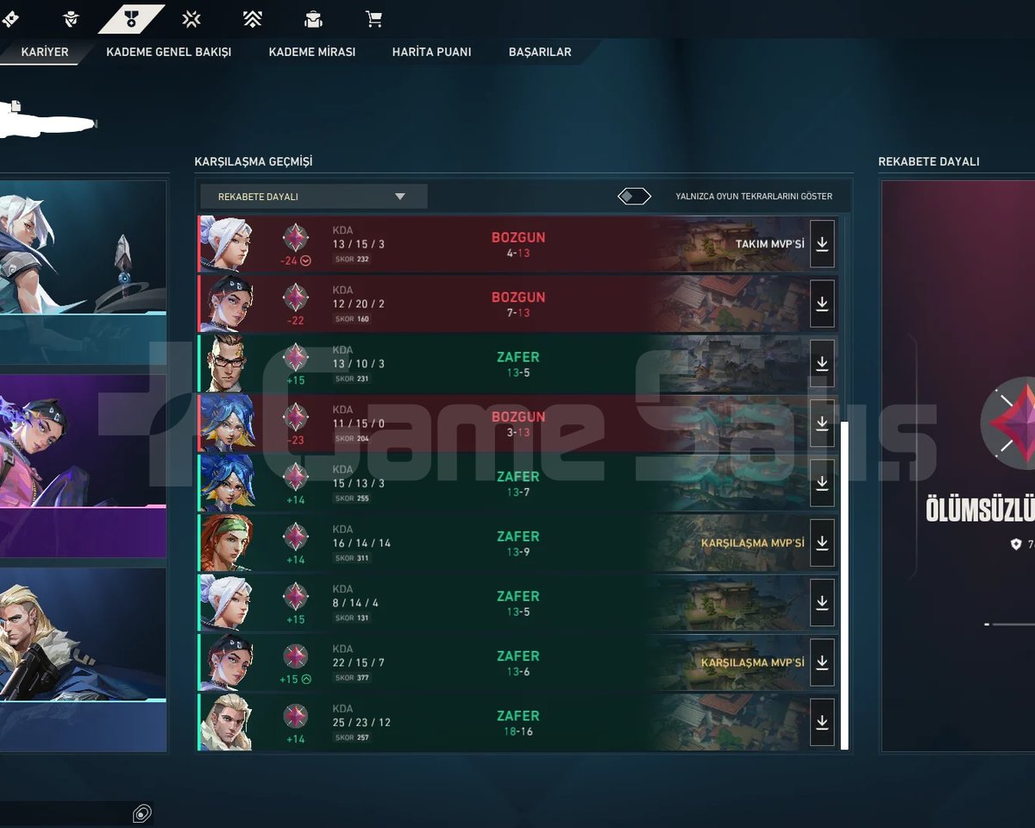
Task: Select the white-haired agent portrait in the 13 / 15 / 3 row
Action: point(227,244)
